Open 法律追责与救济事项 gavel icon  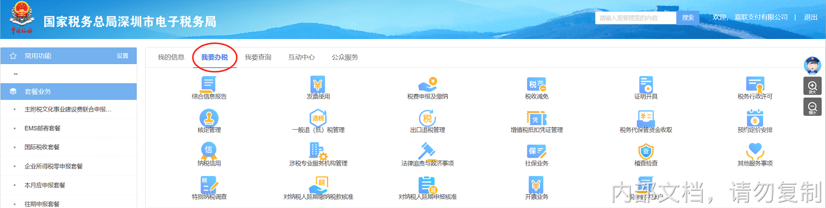click(427, 150)
